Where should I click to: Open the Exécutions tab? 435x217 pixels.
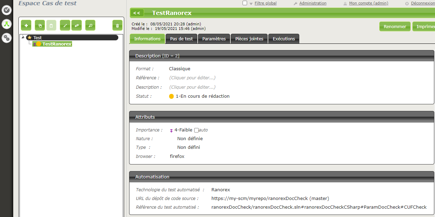[284, 39]
